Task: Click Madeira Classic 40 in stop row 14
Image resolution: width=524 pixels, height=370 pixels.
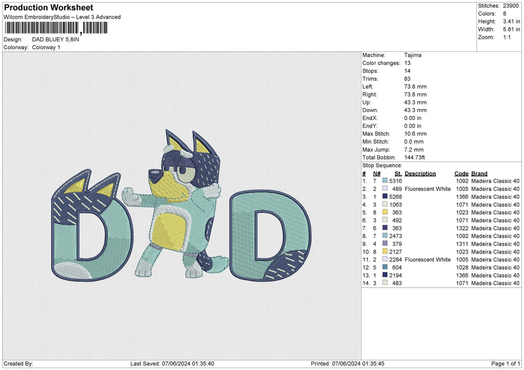Action: (495, 283)
